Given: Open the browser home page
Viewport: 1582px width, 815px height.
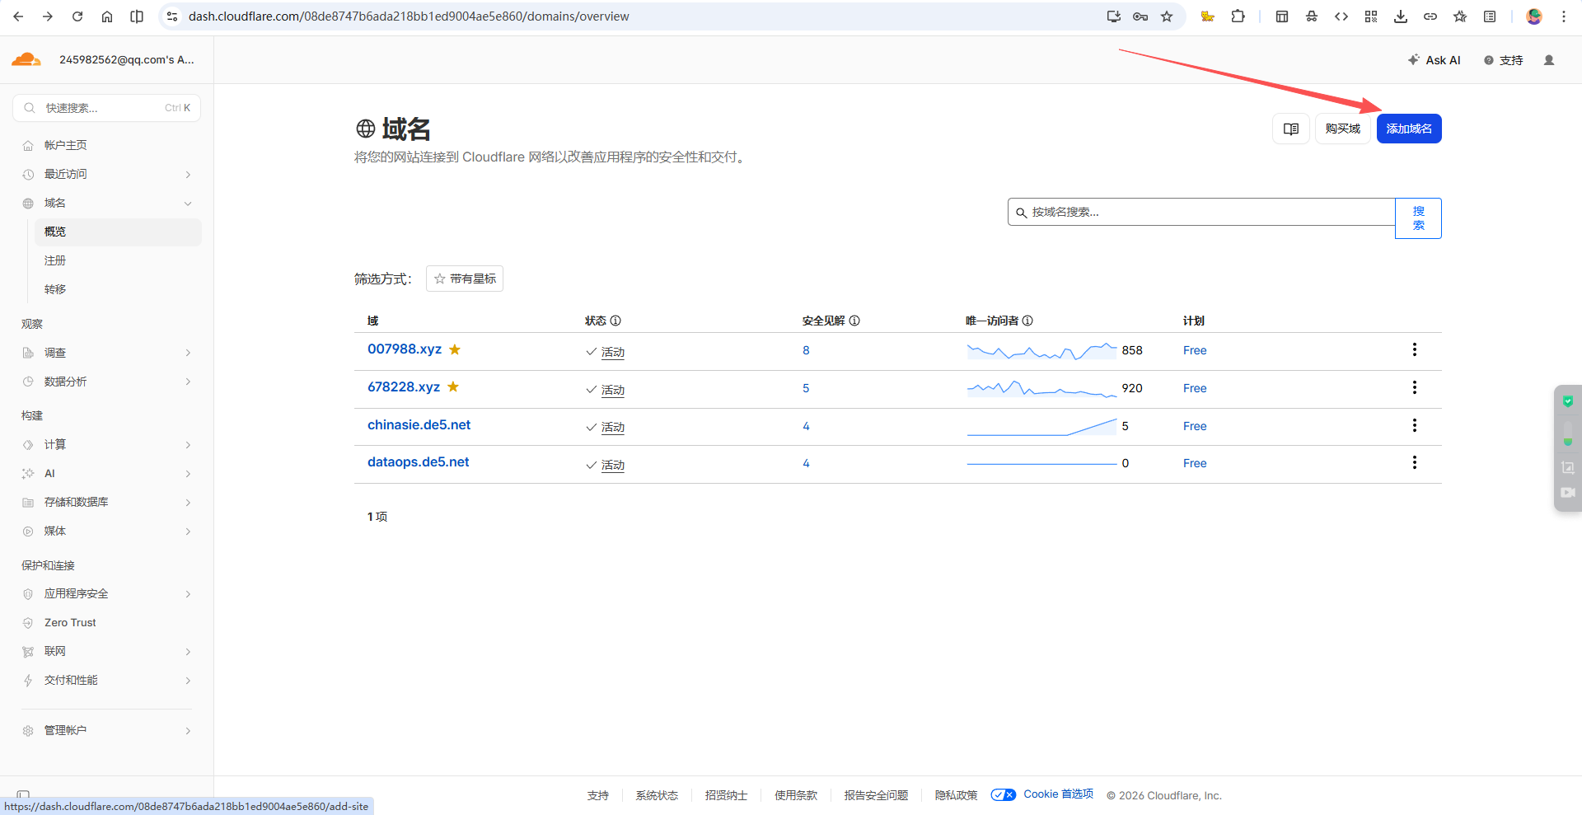Looking at the screenshot, I should pyautogui.click(x=107, y=16).
